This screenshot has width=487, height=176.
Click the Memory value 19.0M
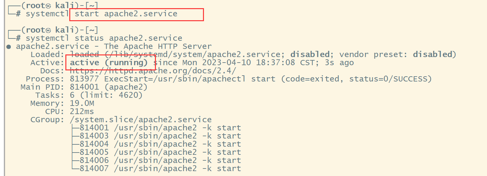82,103
